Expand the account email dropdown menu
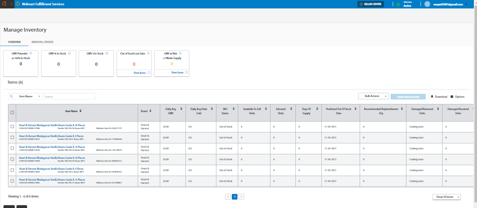 tap(466, 5)
